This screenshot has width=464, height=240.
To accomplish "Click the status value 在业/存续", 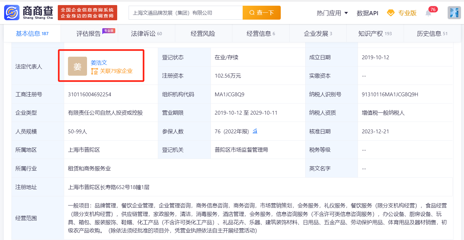I will click(x=226, y=57).
